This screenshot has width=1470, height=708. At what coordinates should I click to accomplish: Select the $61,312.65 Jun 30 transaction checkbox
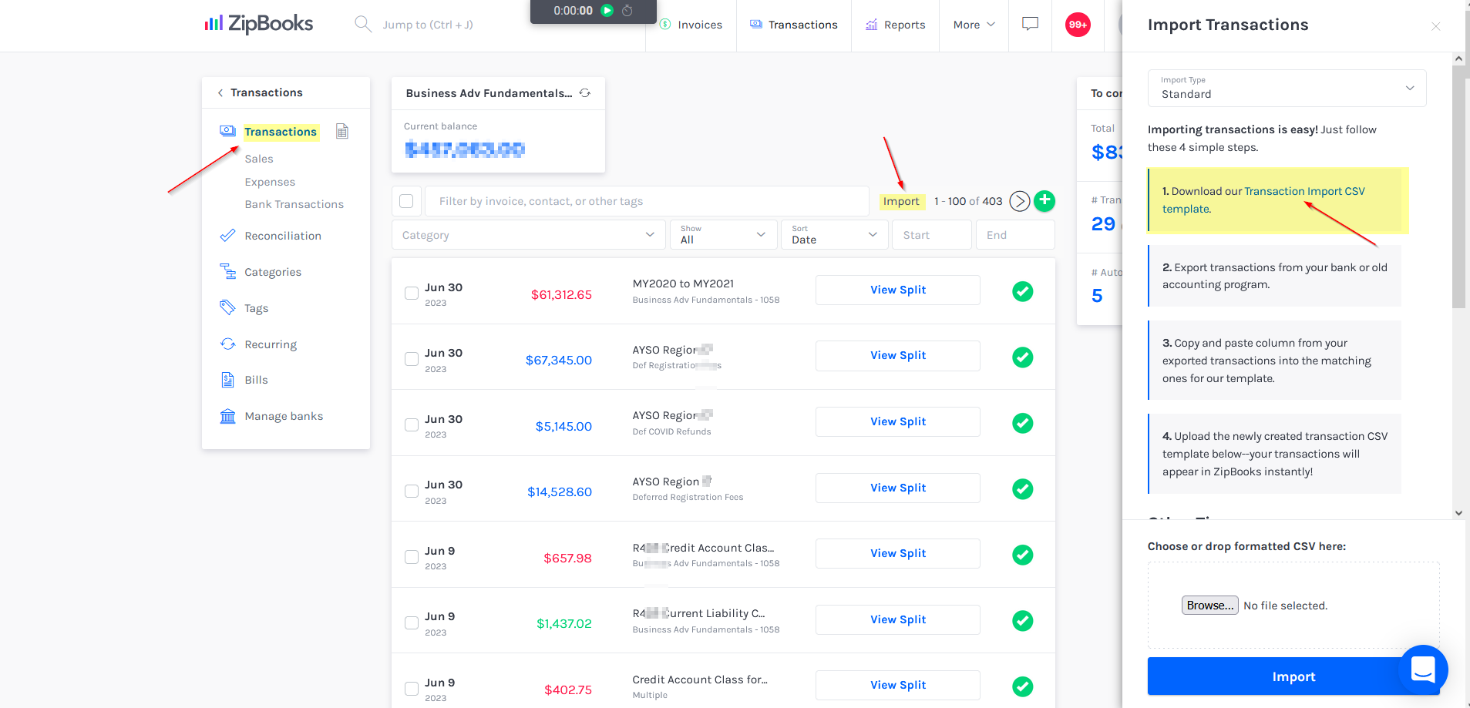click(x=412, y=294)
